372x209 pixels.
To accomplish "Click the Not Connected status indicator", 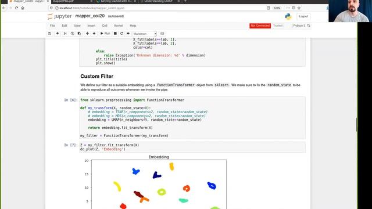I will (x=260, y=26).
